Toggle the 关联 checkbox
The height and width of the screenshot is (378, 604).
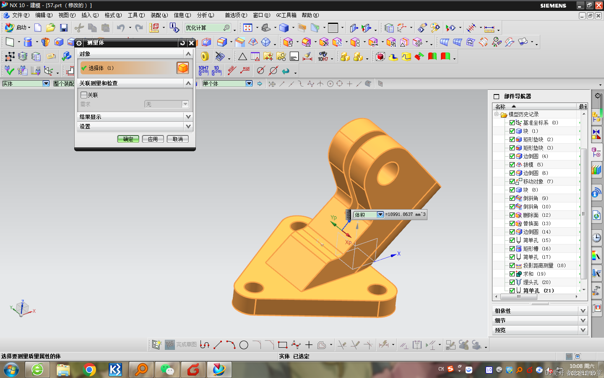pos(84,95)
